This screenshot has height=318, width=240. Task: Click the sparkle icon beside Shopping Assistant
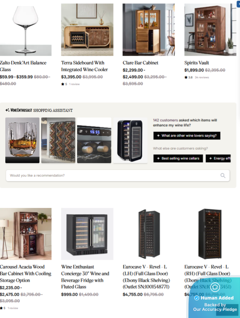point(8,110)
